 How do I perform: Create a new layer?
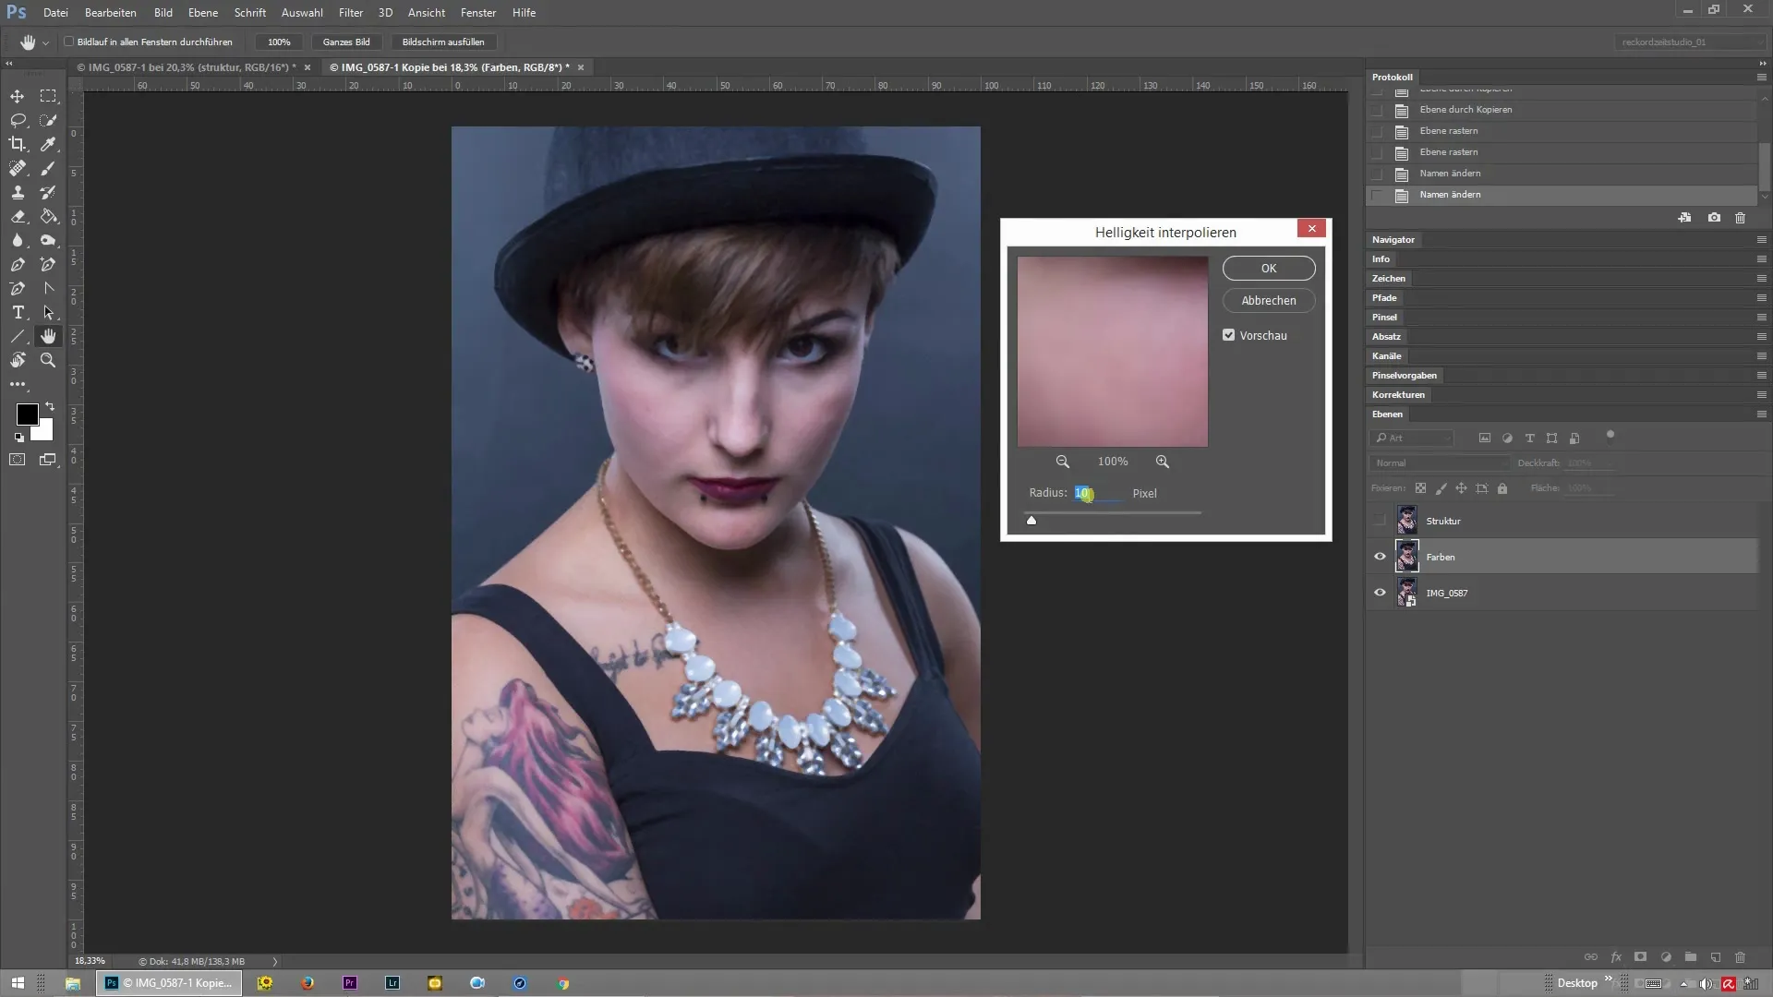(x=1716, y=957)
